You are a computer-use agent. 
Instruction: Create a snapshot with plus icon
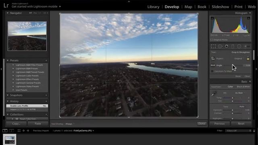46,95
